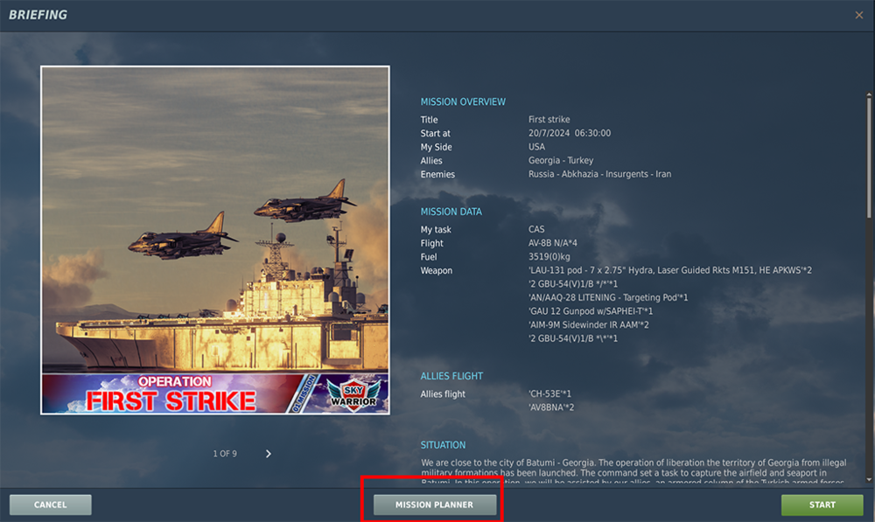Click the situation text starting 'We are close'
Image resolution: width=875 pixels, height=522 pixels.
point(633,472)
